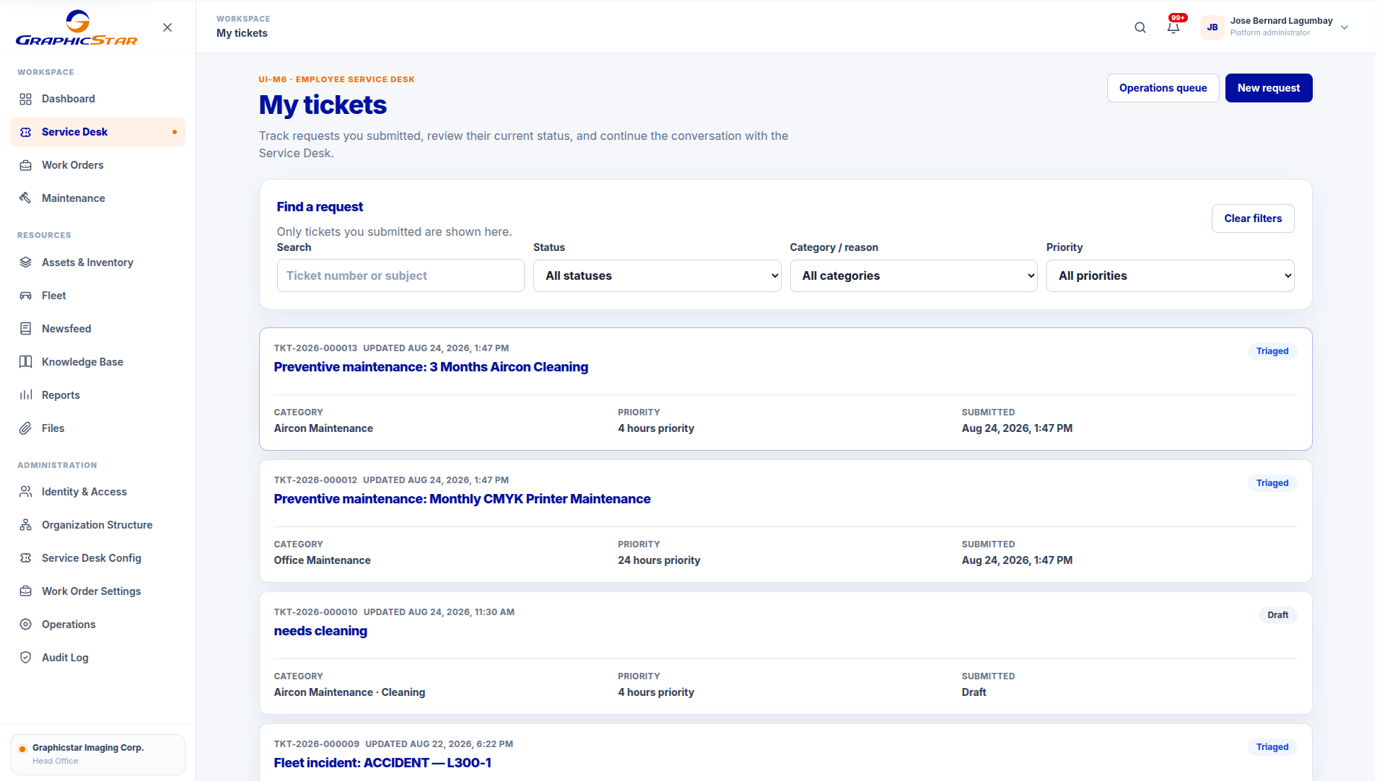This screenshot has width=1377, height=781.
Task: Click the Work Orders briefcase icon
Action: 26,165
